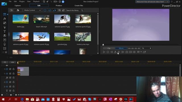Select the ballon.jpg thumbnail
Viewport: 182px width, 102px height.
click(21, 19)
